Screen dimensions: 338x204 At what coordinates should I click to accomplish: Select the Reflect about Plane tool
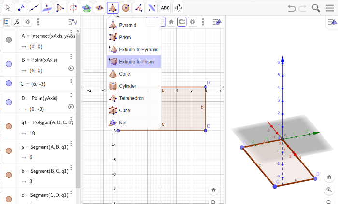coord(152,8)
